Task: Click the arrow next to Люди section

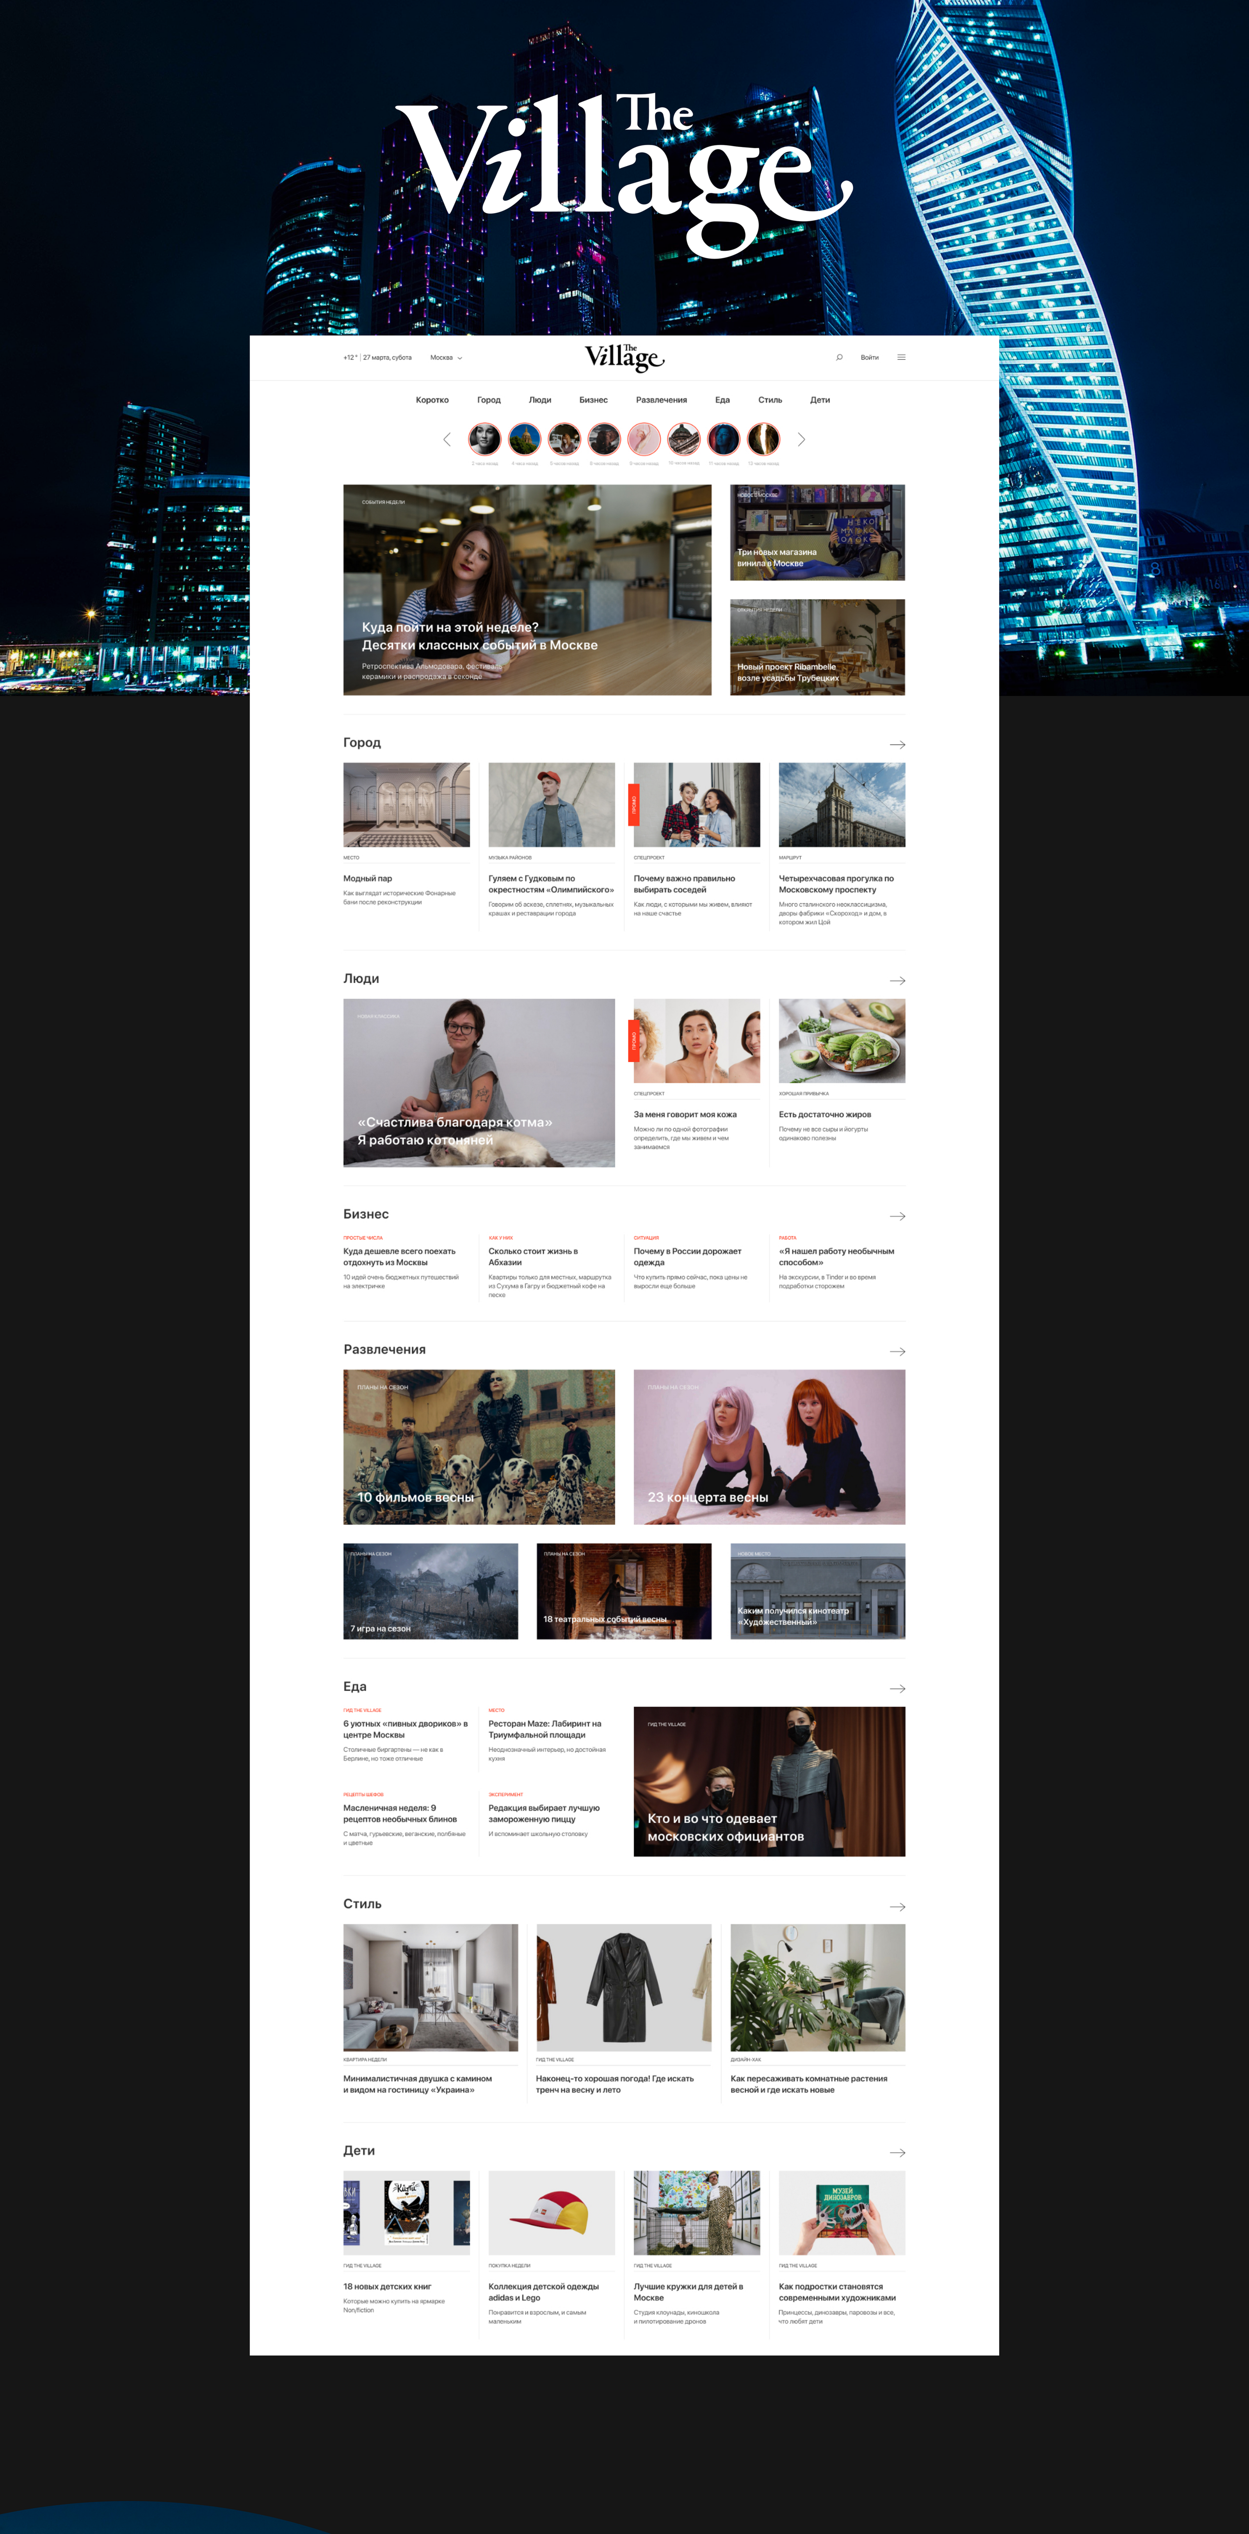Action: click(x=897, y=981)
